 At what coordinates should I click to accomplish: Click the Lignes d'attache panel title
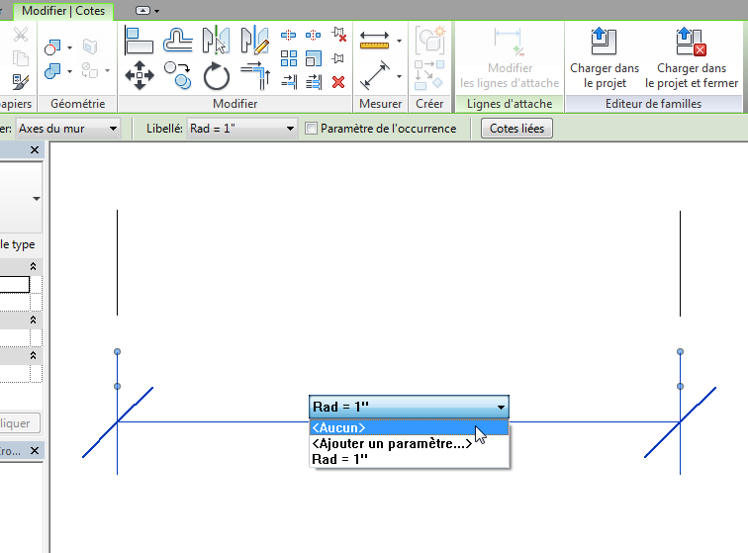pyautogui.click(x=510, y=104)
